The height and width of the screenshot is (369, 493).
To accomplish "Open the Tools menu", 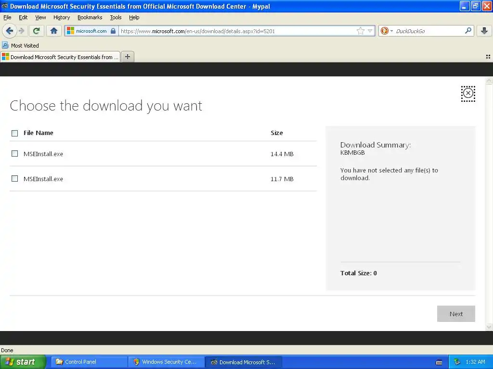I will click(x=116, y=17).
